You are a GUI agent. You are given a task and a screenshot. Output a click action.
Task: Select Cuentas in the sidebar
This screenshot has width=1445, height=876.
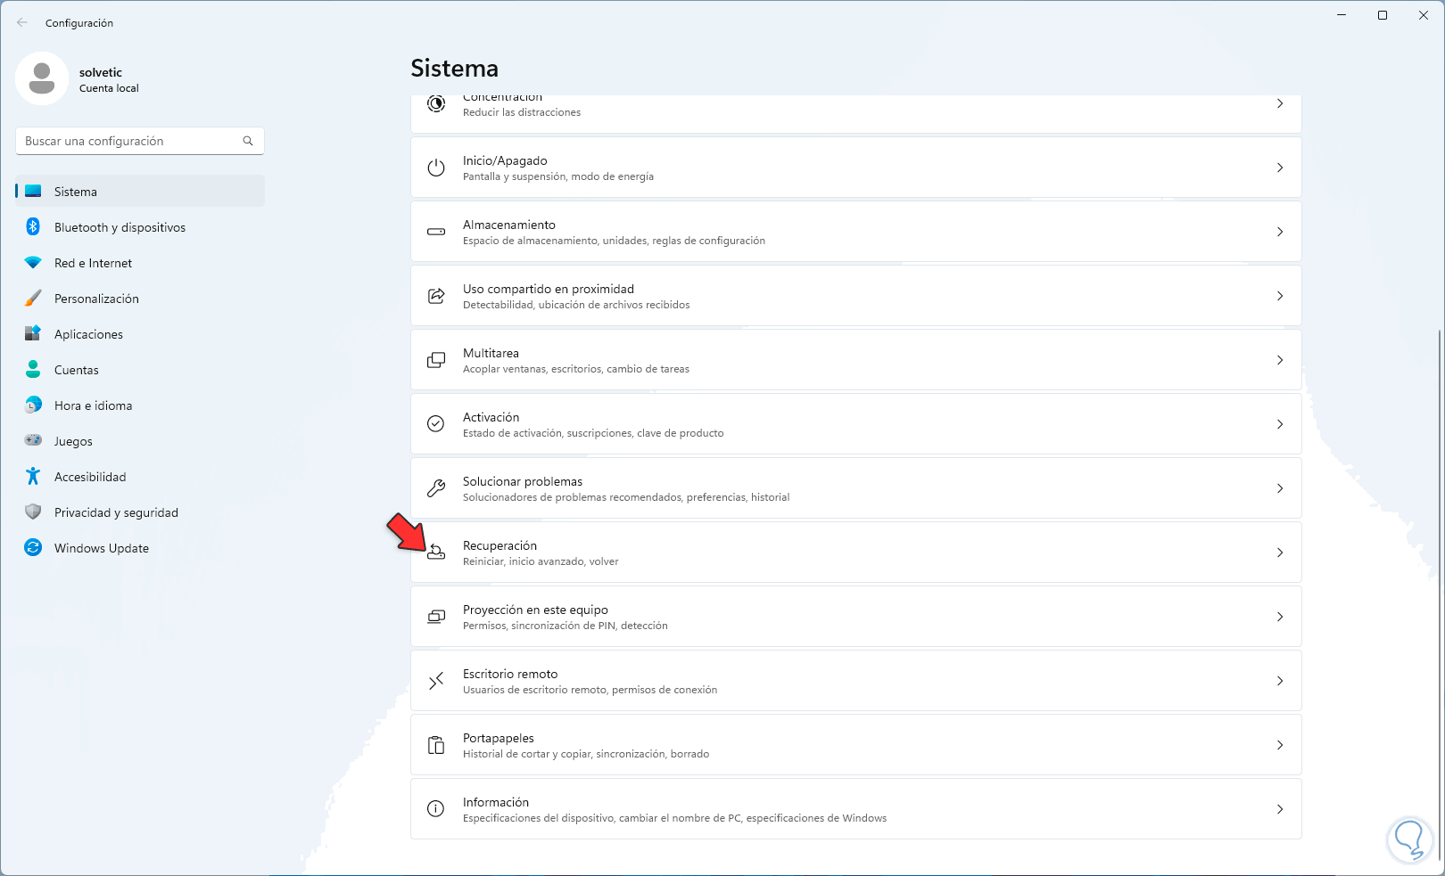pos(77,370)
